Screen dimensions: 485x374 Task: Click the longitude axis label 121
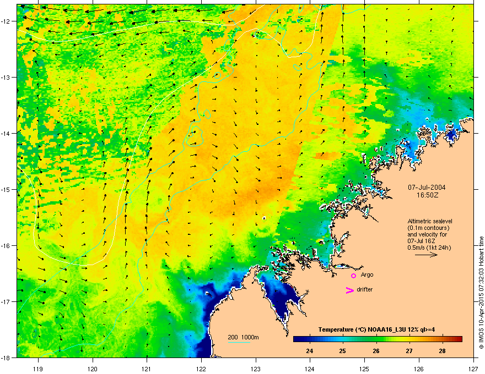tap(147, 369)
